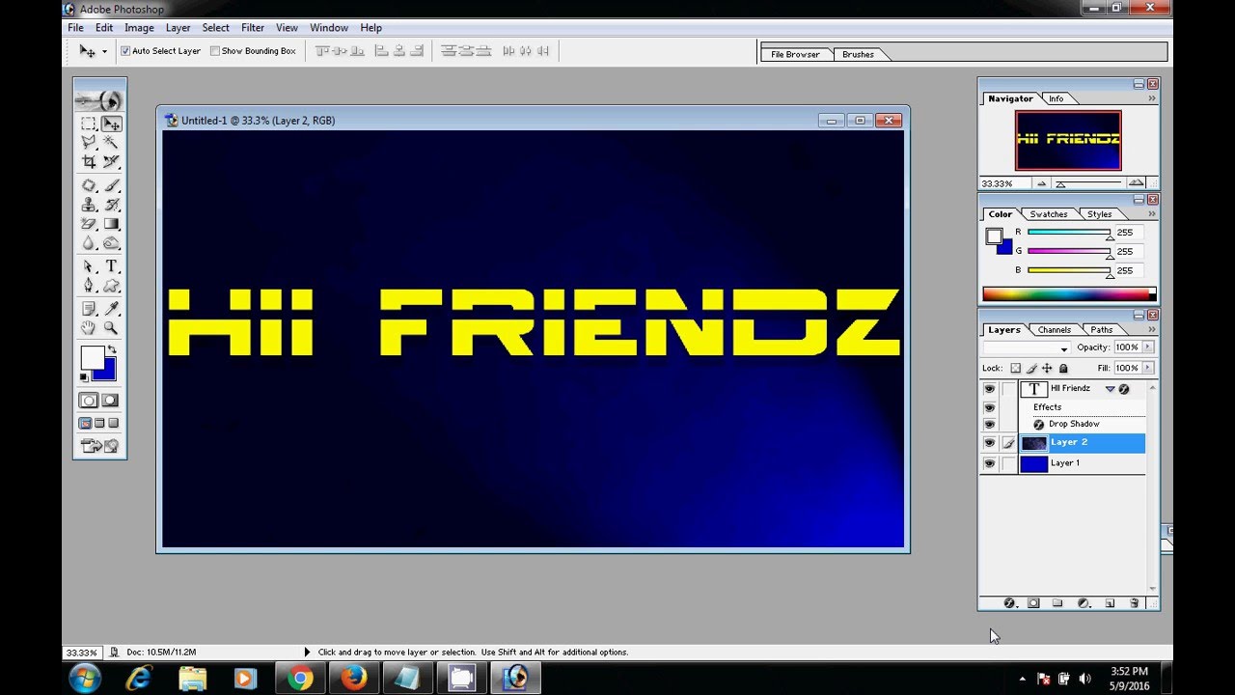This screenshot has height=695, width=1235.
Task: Open the layer blending mode dropdown
Action: 1027,347
